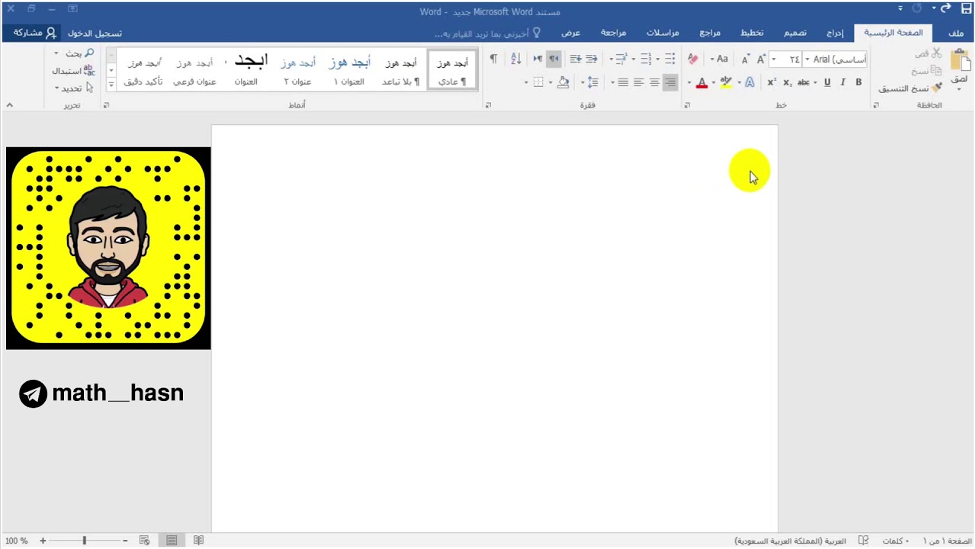Click the Increase Indent icon
Image resolution: width=976 pixels, height=549 pixels.
coord(576,59)
